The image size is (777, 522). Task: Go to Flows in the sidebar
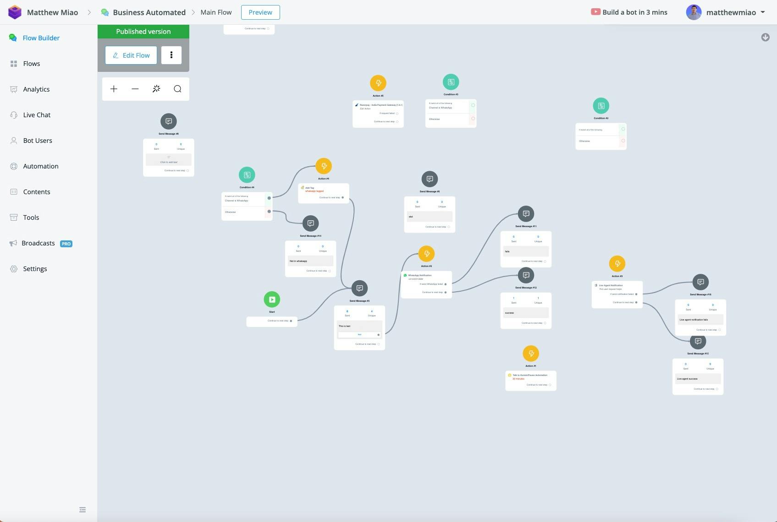pyautogui.click(x=32, y=64)
